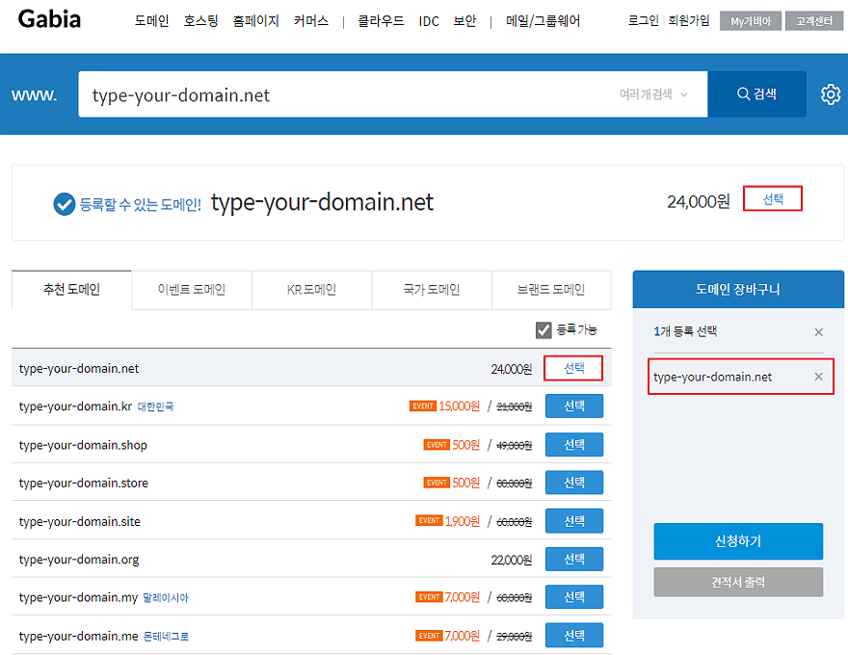Remove type-your-domain.net from the cart
Screen dimensions: 848x655
click(818, 377)
